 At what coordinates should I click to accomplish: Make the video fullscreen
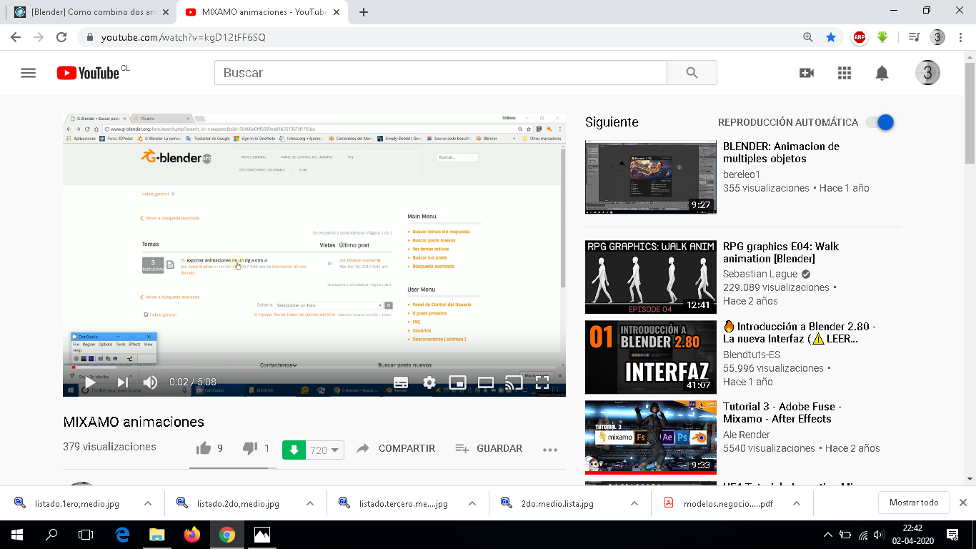coord(542,382)
